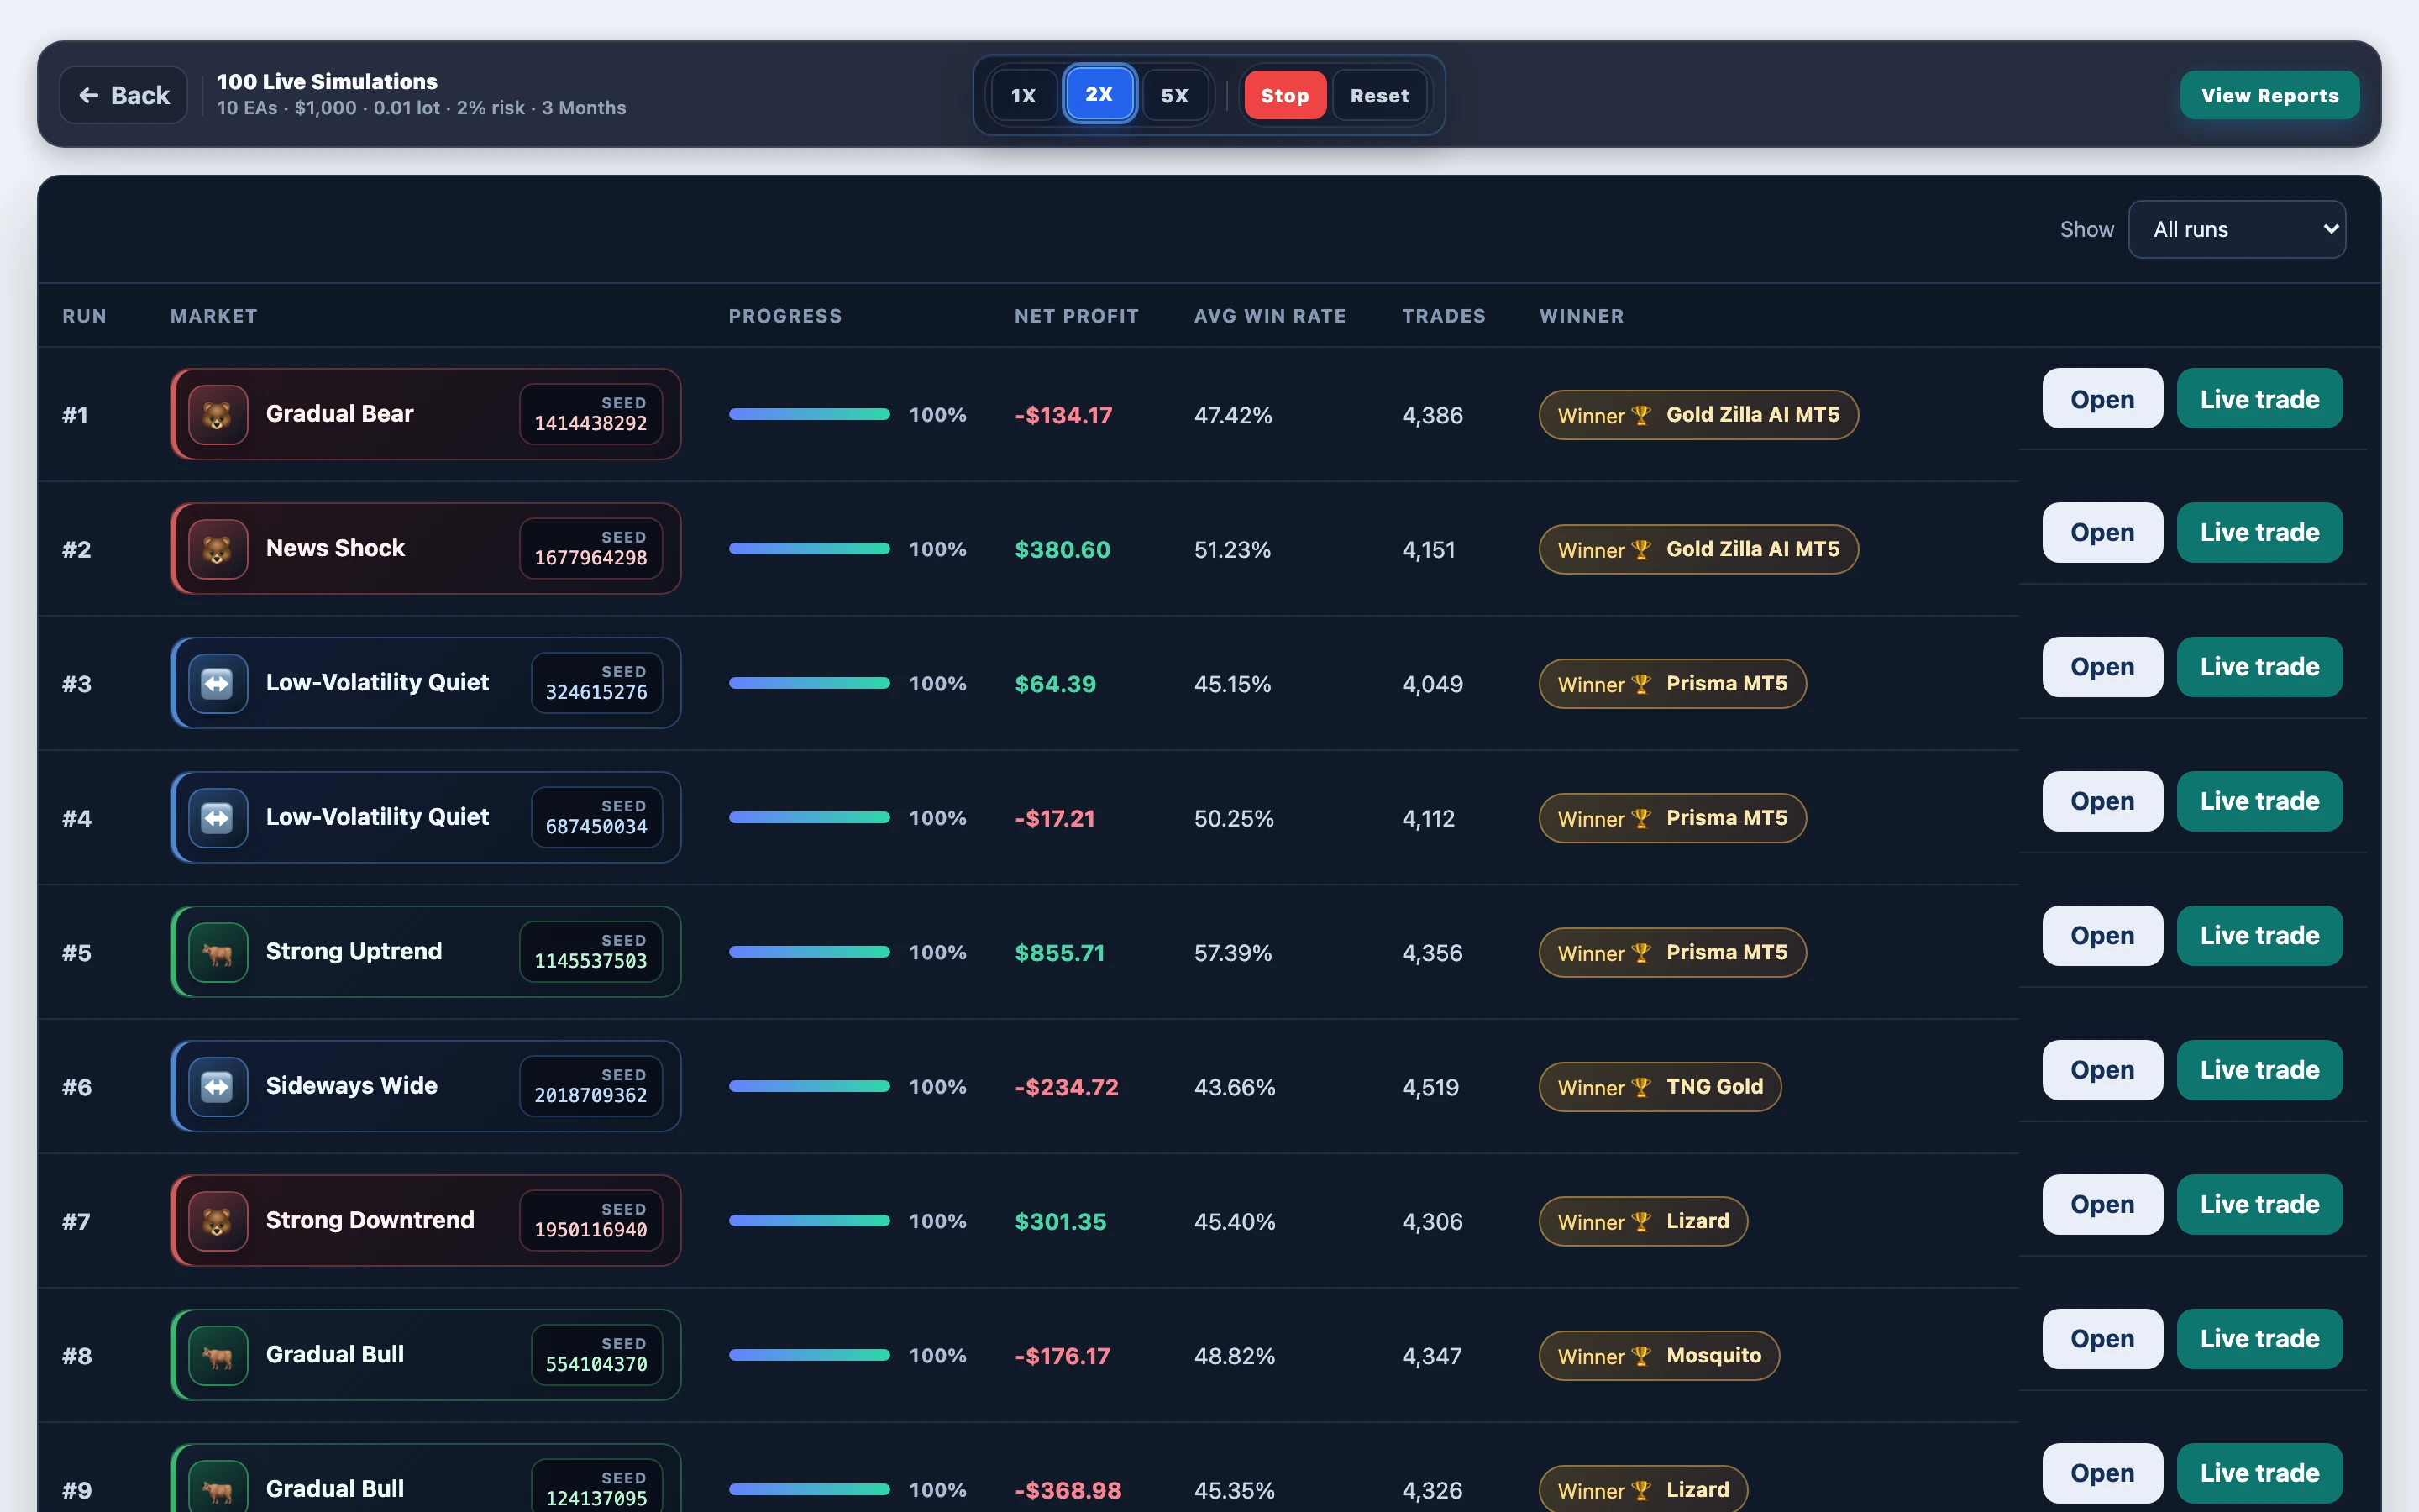The width and height of the screenshot is (2419, 1512).
Task: Click the arrows icon beside Sideways Wide
Action: pyautogui.click(x=218, y=1086)
